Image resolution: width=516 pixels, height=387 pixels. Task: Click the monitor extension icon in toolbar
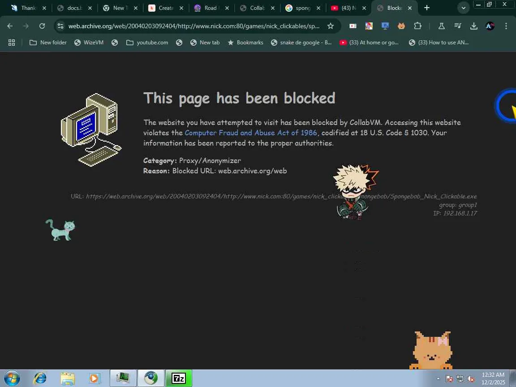[385, 26]
